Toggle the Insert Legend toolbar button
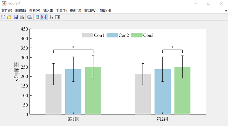The height and width of the screenshot is (126, 228). [x=43, y=17]
